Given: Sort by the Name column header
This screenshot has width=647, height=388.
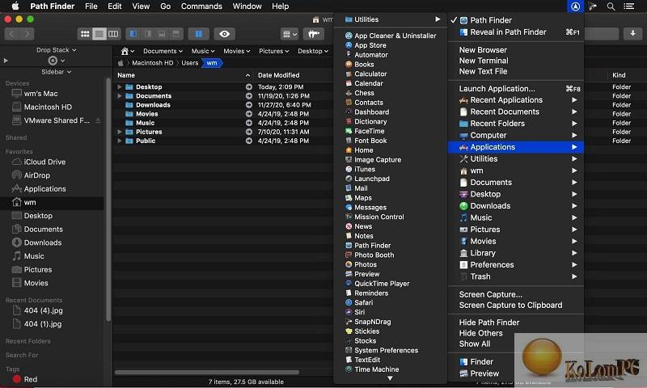Looking at the screenshot, I should click(x=184, y=75).
